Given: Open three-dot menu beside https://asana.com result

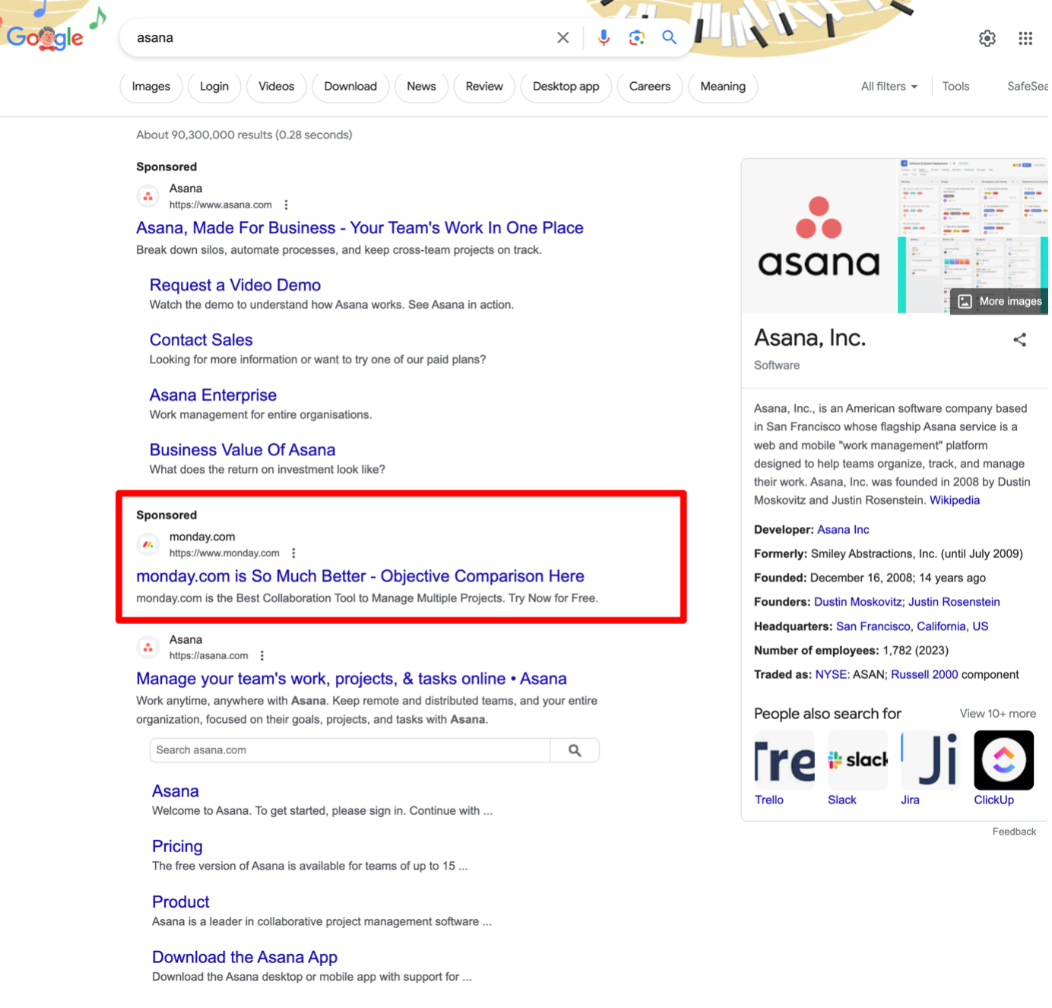Looking at the screenshot, I should (x=262, y=655).
